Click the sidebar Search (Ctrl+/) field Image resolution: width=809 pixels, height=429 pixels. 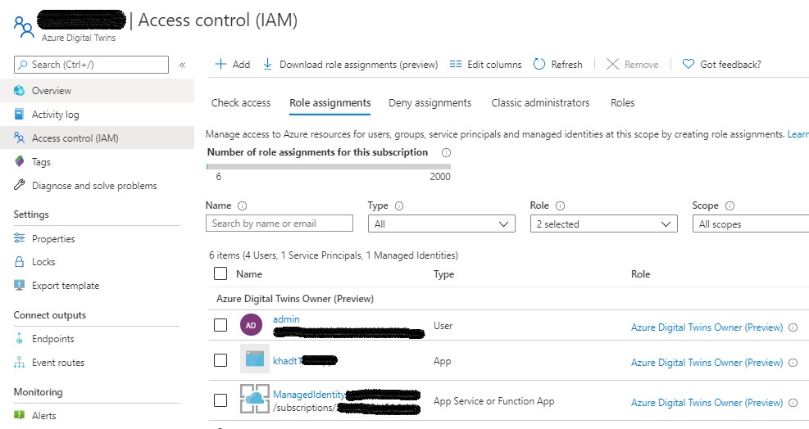coord(91,65)
